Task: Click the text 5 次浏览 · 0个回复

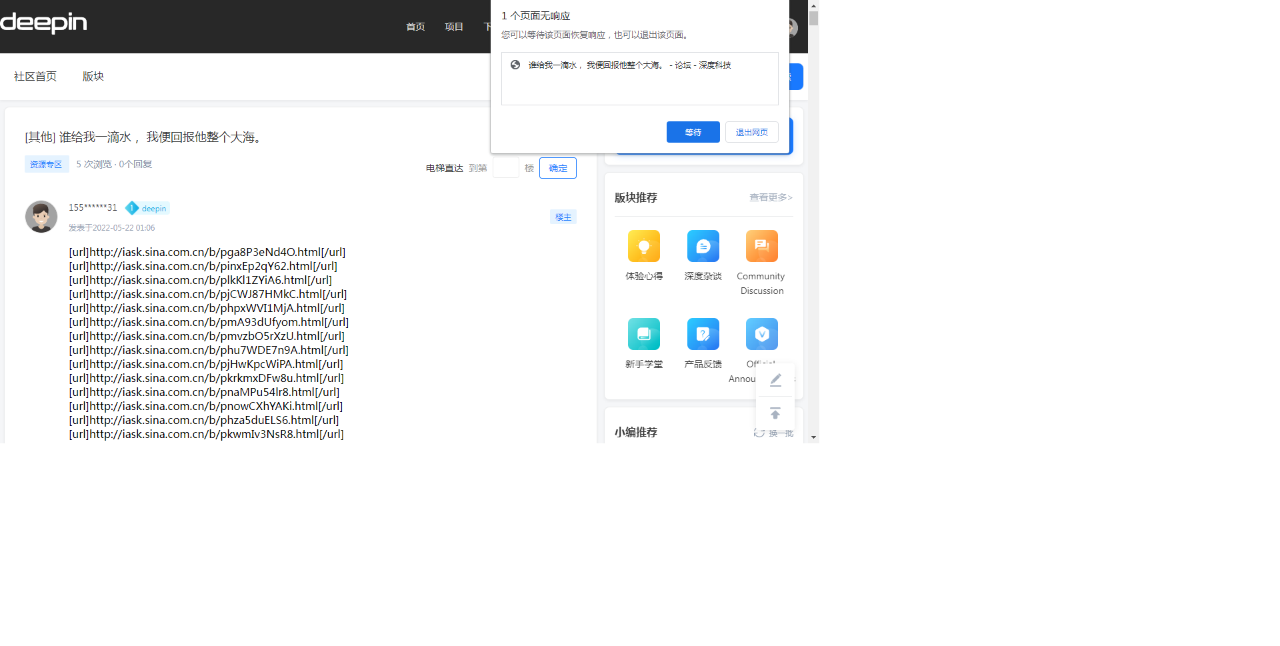Action: [x=114, y=164]
